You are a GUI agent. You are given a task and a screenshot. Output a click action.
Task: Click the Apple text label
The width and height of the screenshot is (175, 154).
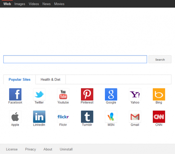coord(15,125)
